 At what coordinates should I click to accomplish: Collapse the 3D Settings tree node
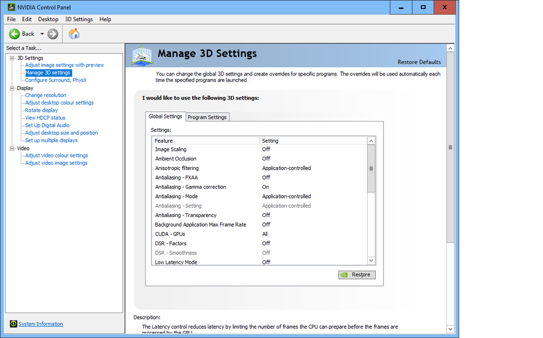[12, 58]
